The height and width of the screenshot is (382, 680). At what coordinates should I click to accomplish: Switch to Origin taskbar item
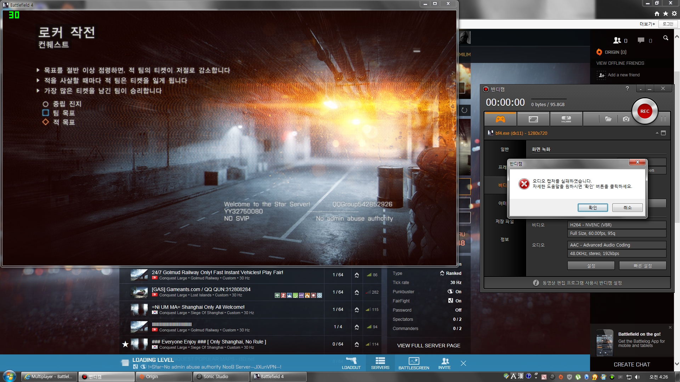(164, 377)
